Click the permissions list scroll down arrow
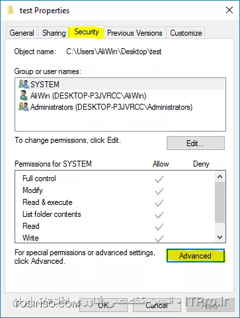Image resolution: width=240 pixels, height=318 pixels. coord(220,237)
